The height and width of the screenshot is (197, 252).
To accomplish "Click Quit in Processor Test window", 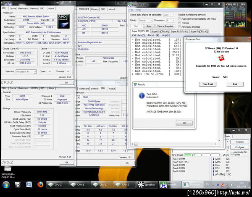I will click(235, 84).
